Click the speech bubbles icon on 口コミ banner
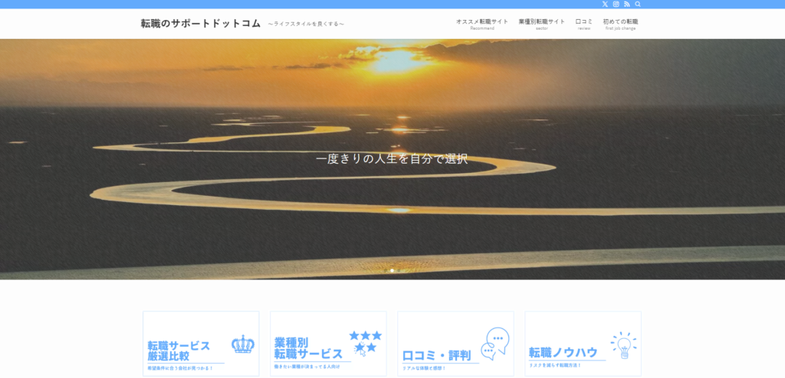 tap(494, 344)
